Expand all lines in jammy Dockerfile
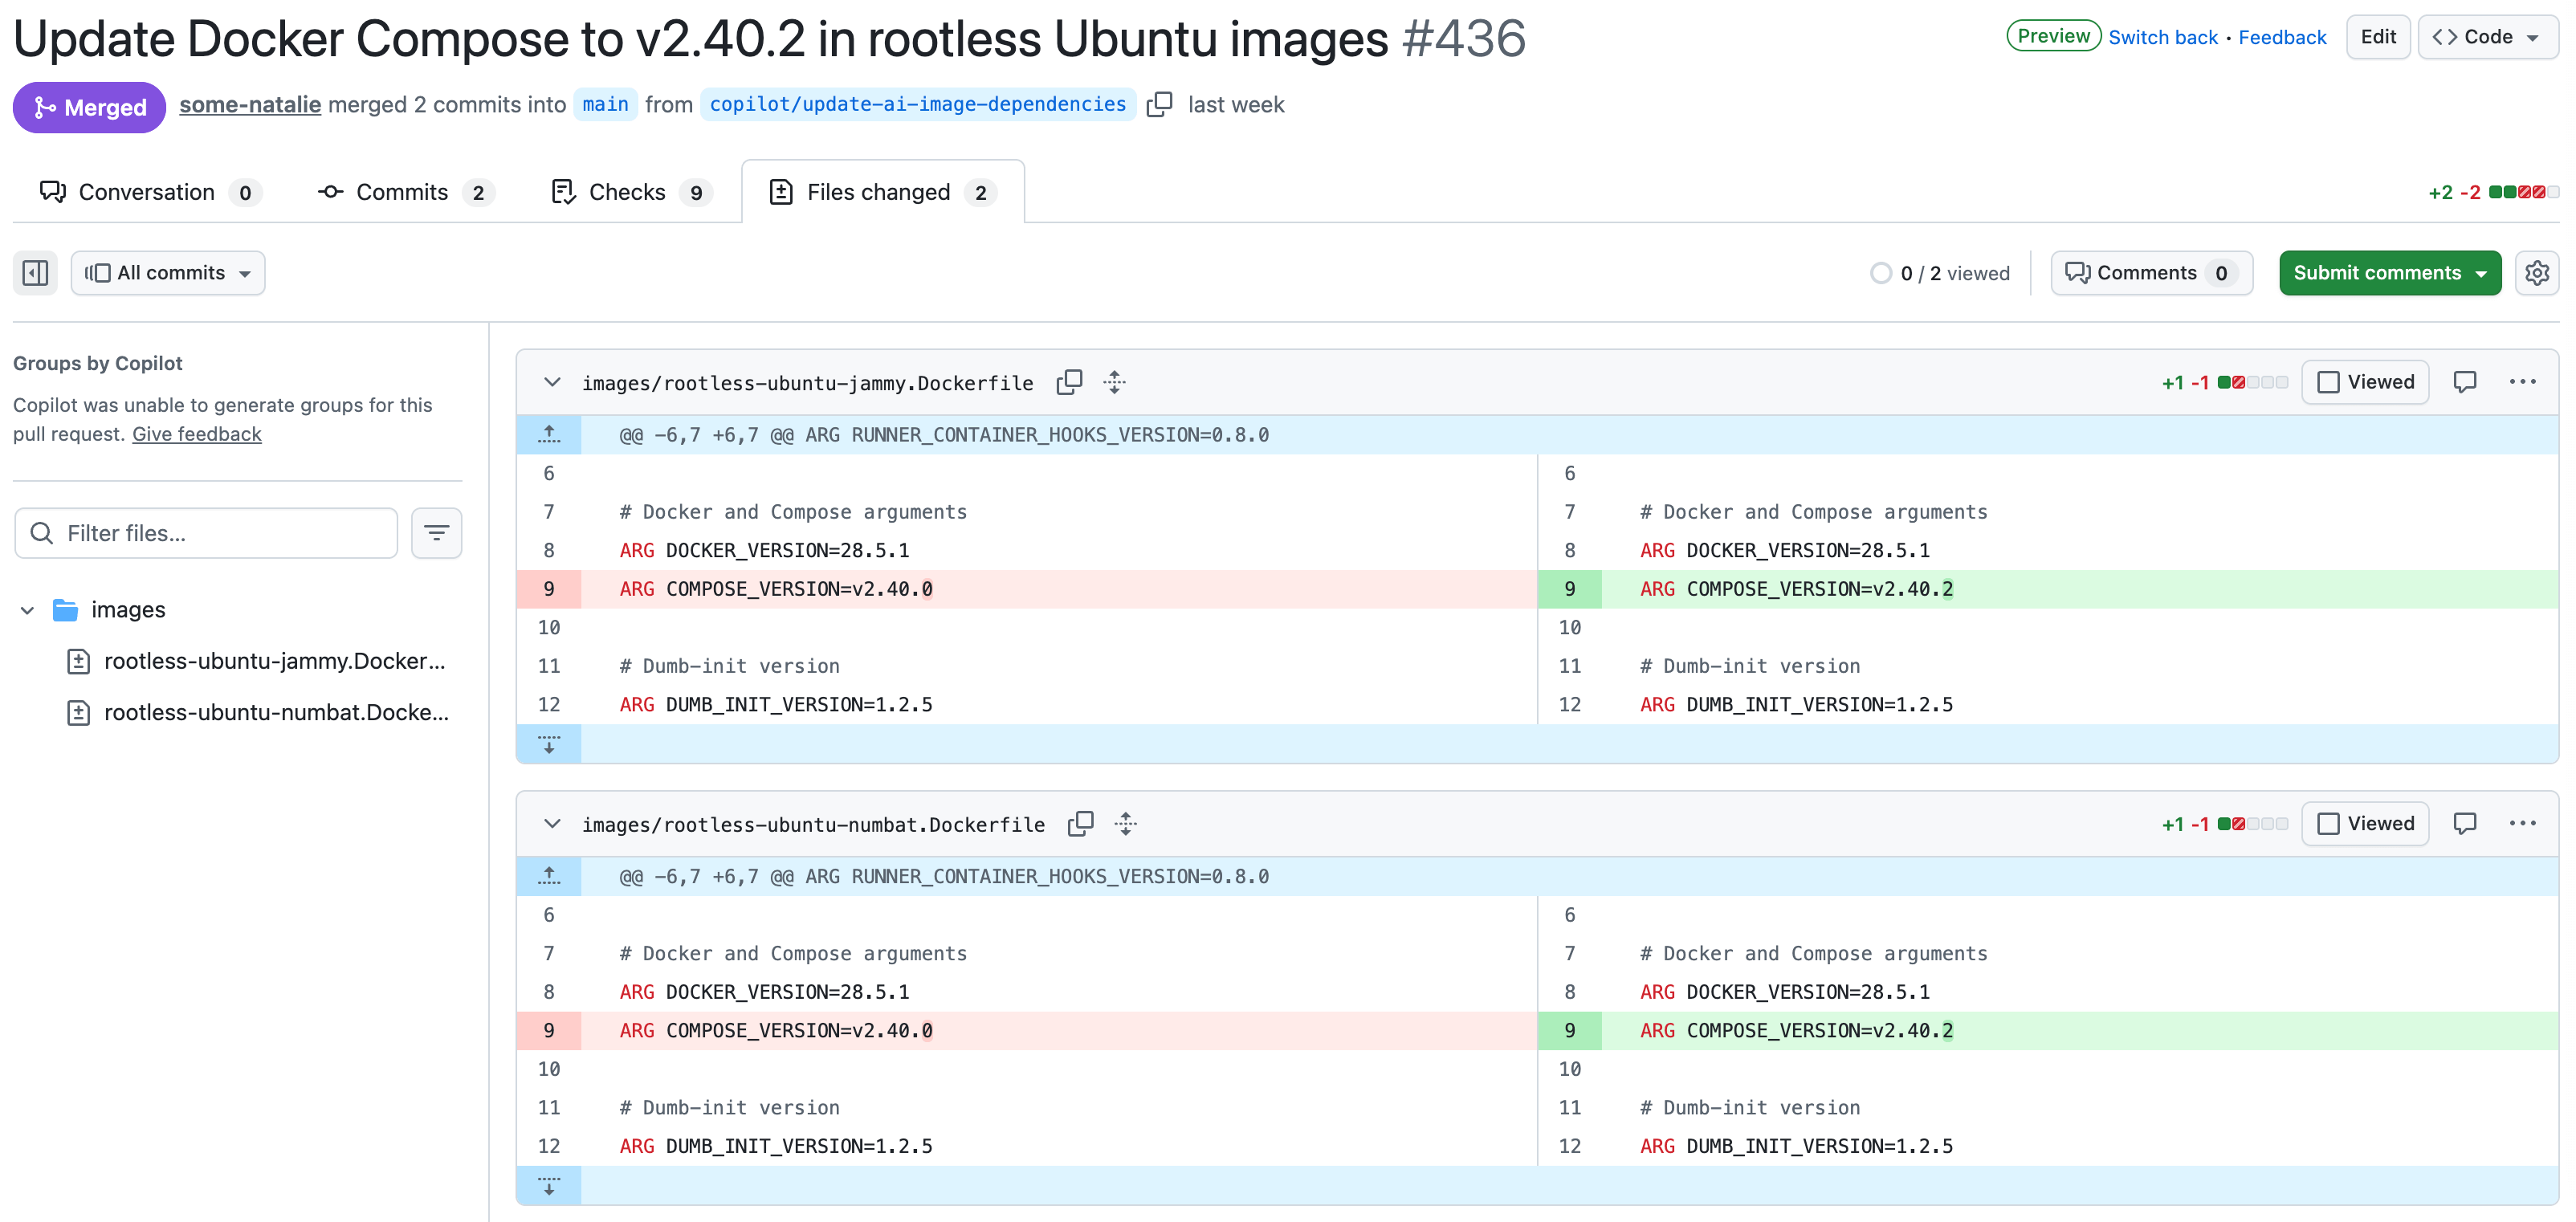 pyautogui.click(x=1114, y=382)
